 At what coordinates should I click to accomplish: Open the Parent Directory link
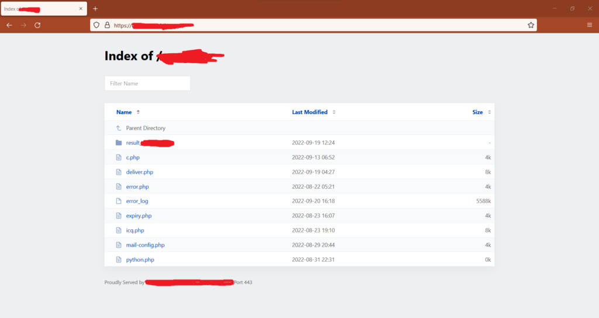pyautogui.click(x=146, y=128)
